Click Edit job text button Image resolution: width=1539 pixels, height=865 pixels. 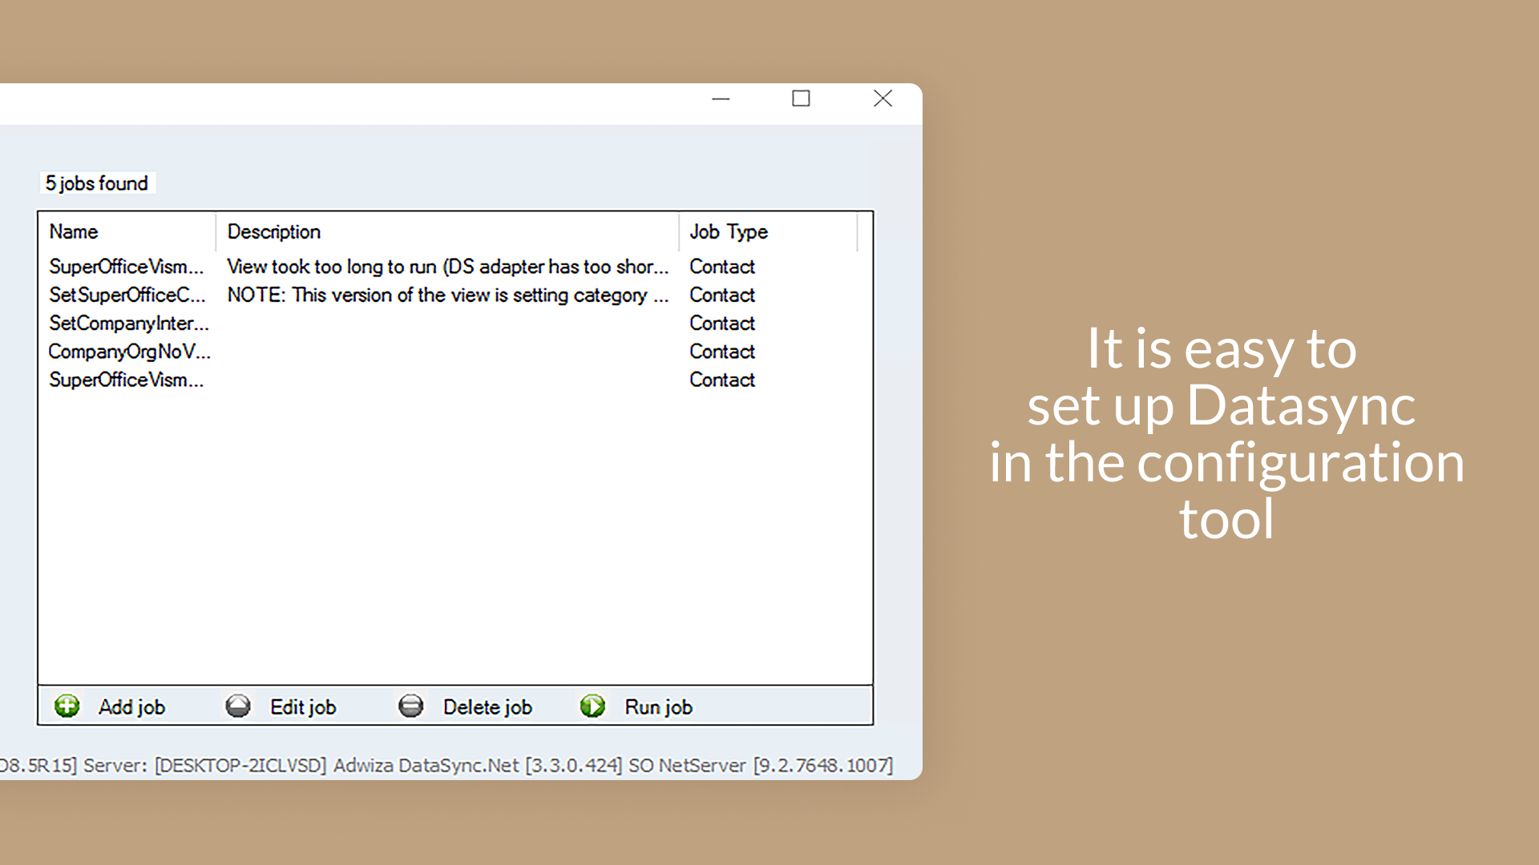[303, 706]
